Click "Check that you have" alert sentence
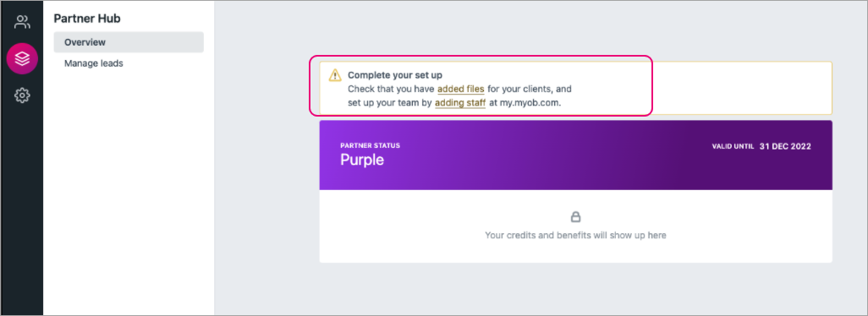Image resolution: width=868 pixels, height=316 pixels. pos(392,89)
